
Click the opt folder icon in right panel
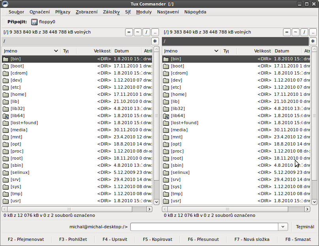pos(166,144)
